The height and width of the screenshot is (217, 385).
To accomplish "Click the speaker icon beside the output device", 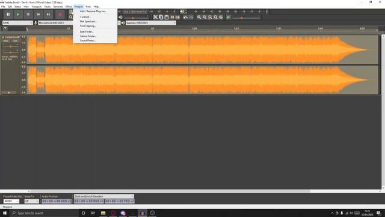I will (x=123, y=23).
